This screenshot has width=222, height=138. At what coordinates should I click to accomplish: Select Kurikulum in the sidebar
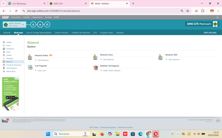tap(10, 49)
